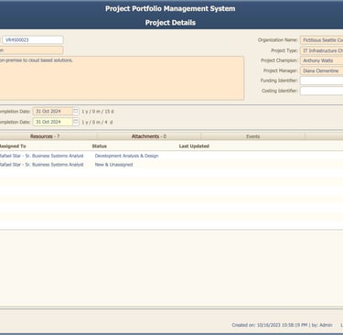Sort by the Assigned To column header

pyautogui.click(x=13, y=146)
